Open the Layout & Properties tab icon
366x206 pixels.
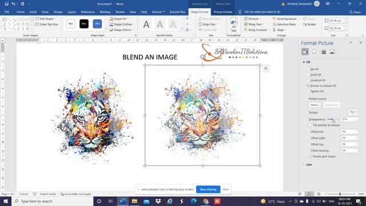(324, 52)
